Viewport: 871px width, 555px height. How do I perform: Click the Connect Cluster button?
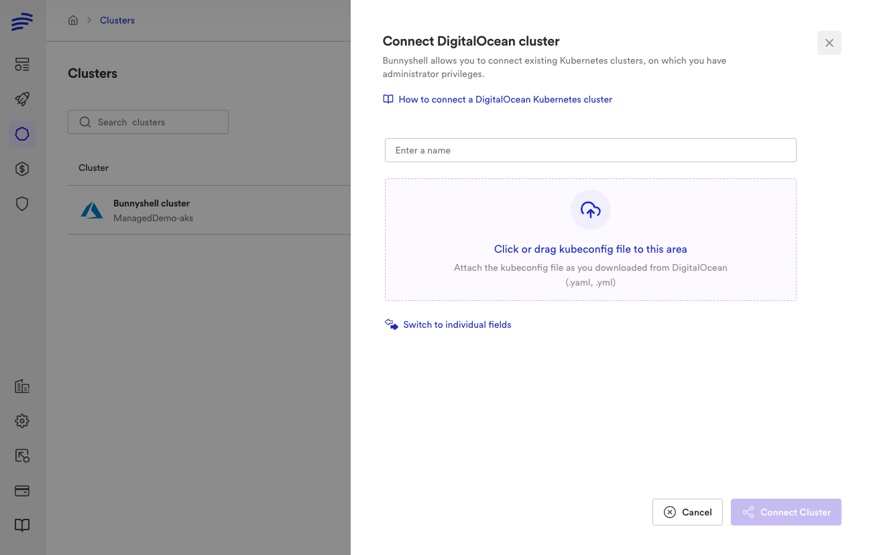(x=786, y=512)
